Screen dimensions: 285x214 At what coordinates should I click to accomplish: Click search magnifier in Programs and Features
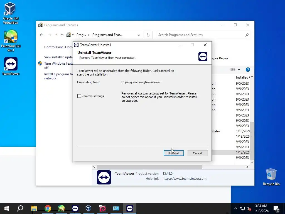point(247,35)
